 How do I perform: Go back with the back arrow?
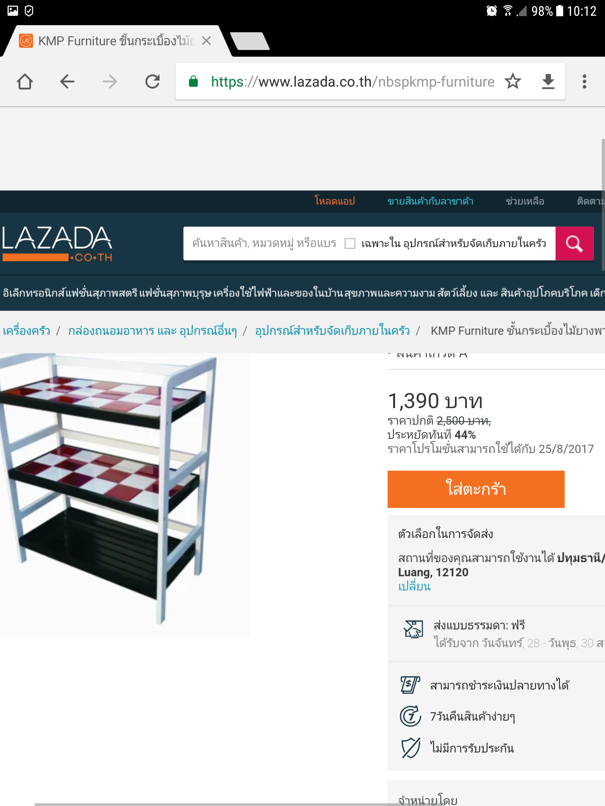click(67, 82)
